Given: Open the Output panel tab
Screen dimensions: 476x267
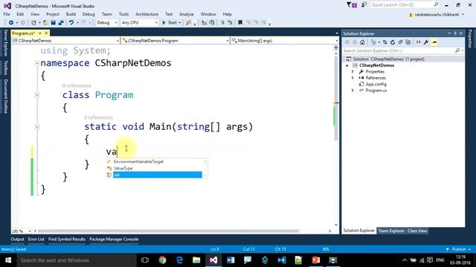Looking at the screenshot, I should [17, 240].
